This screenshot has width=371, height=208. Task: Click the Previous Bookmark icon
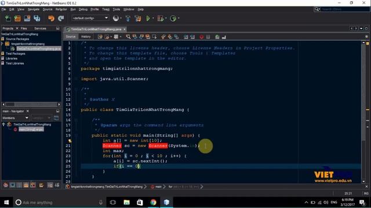(163, 36)
